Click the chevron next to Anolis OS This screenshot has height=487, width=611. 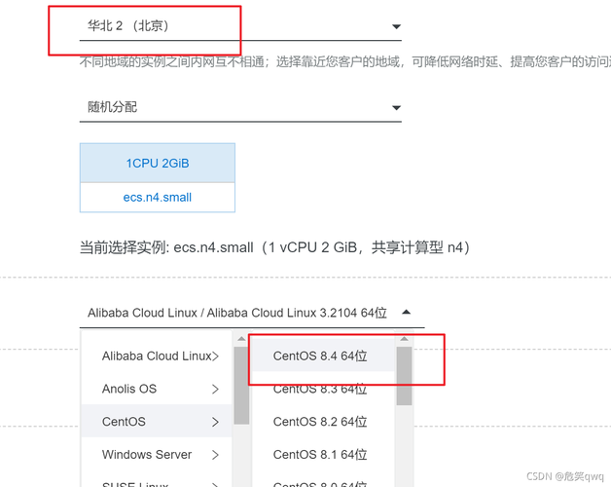tap(215, 389)
